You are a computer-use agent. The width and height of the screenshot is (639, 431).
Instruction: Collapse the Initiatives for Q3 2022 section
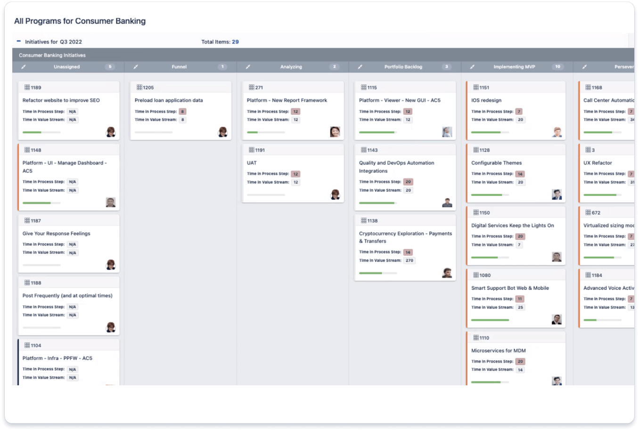pyautogui.click(x=18, y=41)
